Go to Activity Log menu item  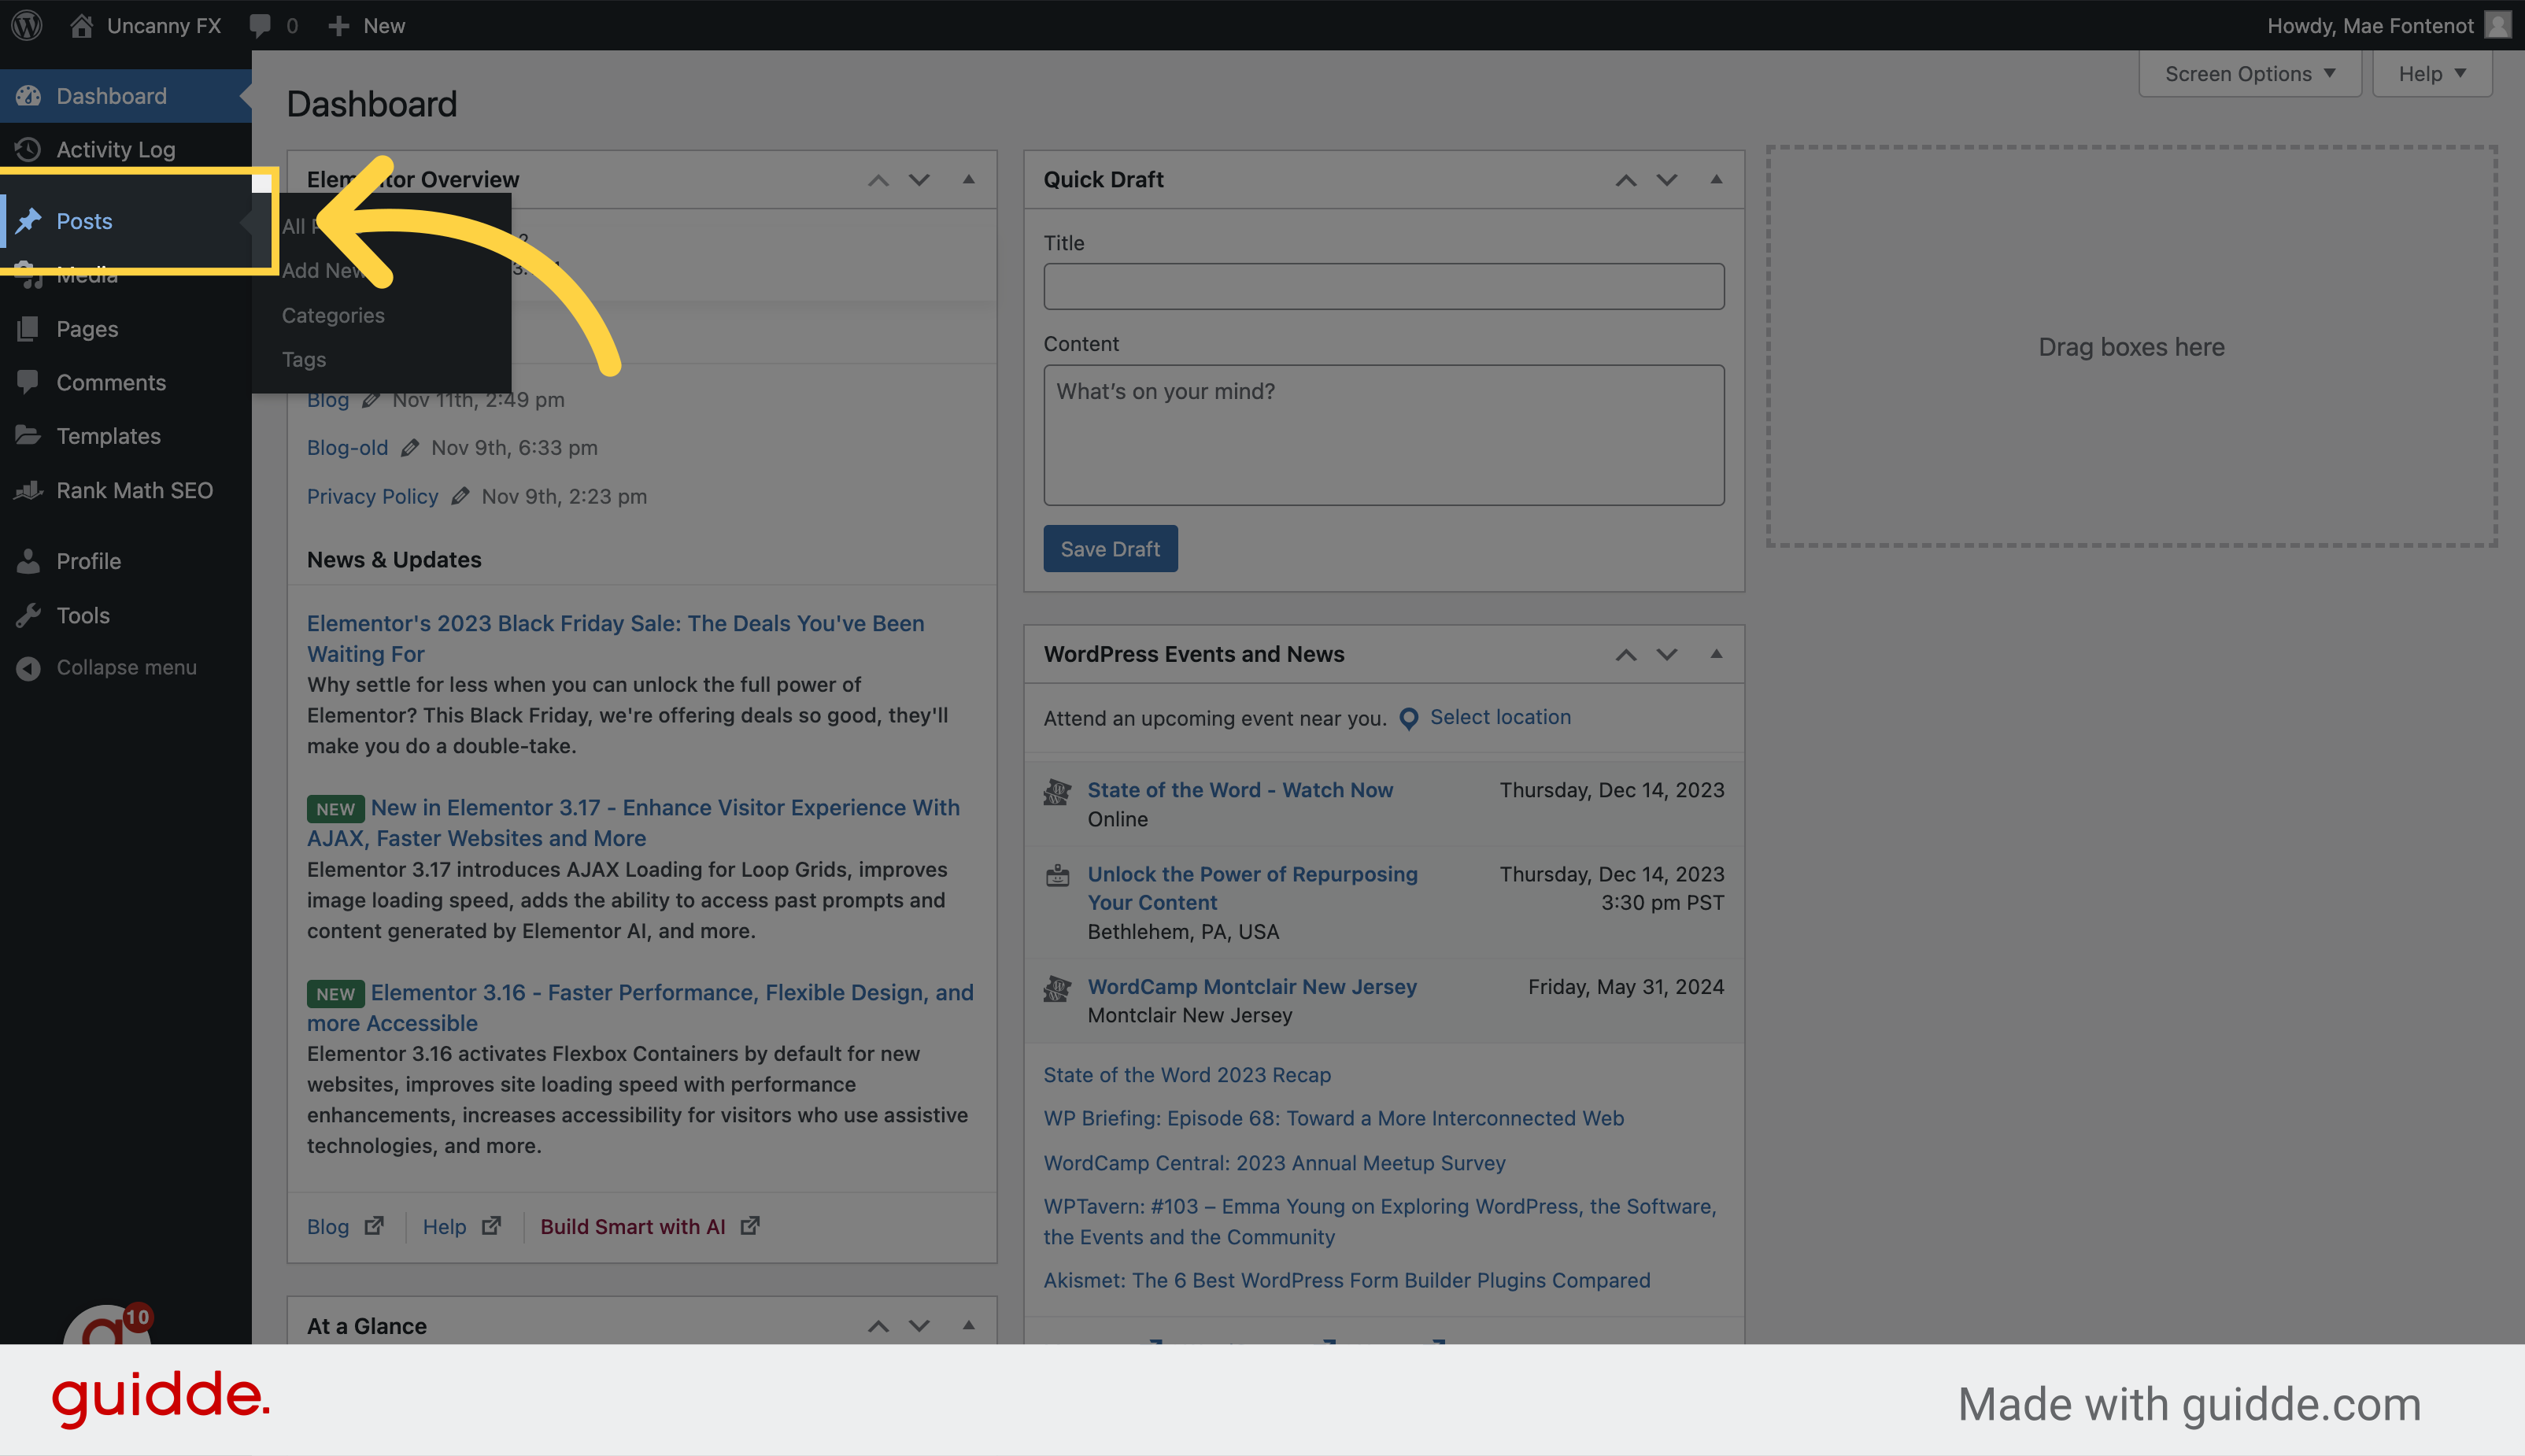click(x=126, y=149)
